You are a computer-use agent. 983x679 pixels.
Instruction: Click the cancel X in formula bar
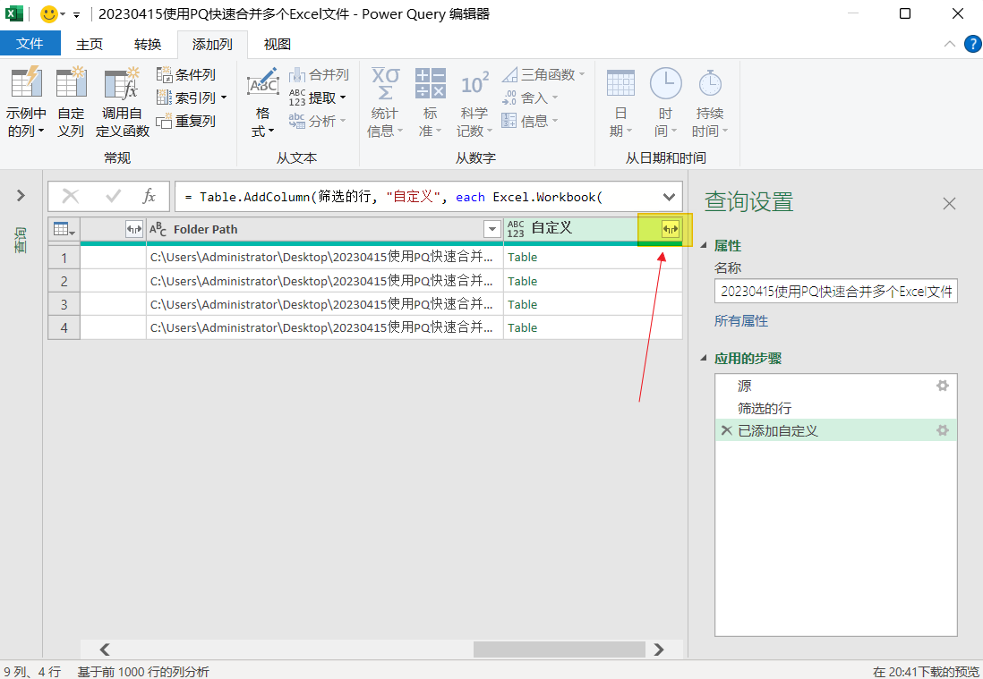(x=71, y=197)
